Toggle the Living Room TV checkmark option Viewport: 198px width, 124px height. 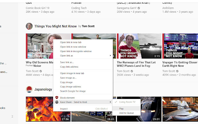pos(127,102)
